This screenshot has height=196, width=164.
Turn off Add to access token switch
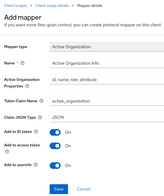click(55, 146)
